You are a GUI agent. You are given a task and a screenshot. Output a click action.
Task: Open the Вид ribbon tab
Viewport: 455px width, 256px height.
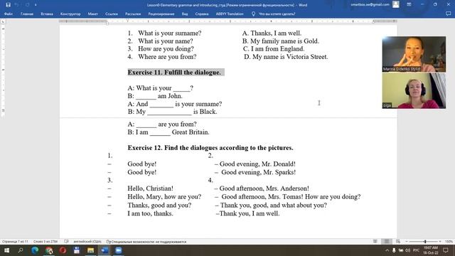(x=185, y=14)
